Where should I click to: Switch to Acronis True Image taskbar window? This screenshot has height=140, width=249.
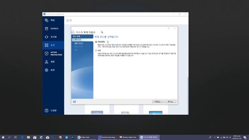click(107, 137)
